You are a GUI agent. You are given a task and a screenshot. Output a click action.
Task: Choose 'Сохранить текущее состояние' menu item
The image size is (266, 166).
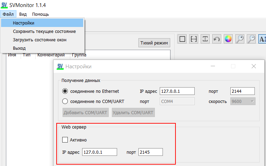click(42, 32)
